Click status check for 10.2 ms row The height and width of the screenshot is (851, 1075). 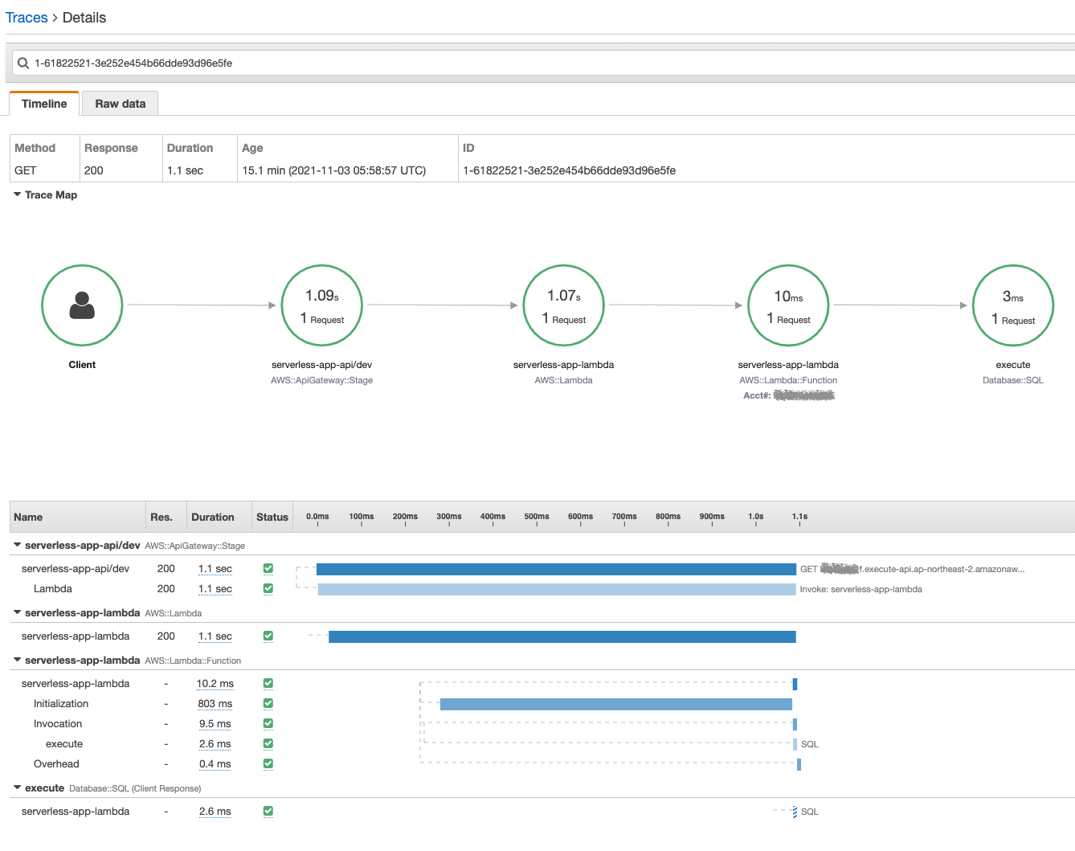point(268,683)
